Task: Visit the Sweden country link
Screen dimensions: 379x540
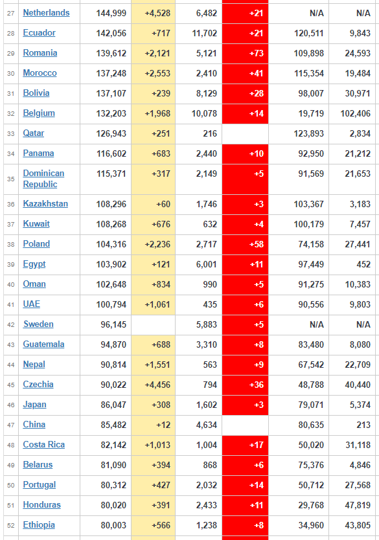Action: [x=38, y=324]
